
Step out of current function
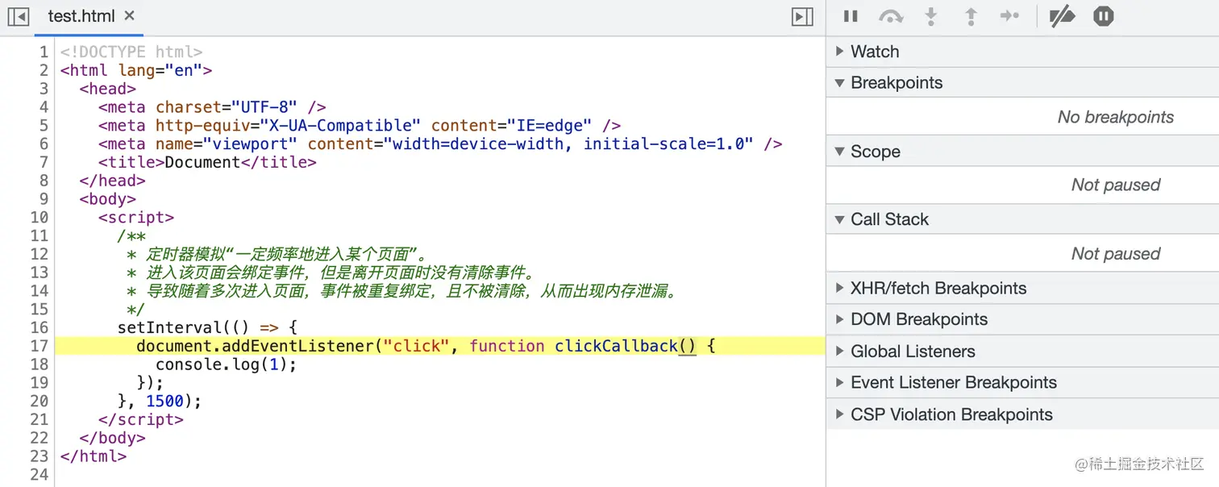point(971,16)
